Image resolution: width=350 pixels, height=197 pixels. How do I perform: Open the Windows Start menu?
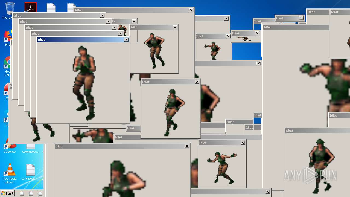click(x=7, y=193)
